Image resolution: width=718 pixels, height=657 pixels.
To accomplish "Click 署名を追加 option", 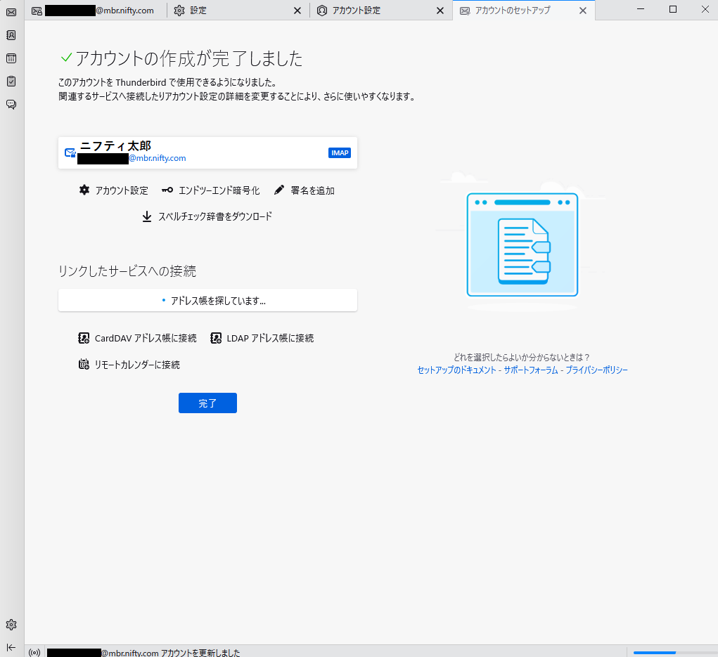I will pyautogui.click(x=304, y=190).
